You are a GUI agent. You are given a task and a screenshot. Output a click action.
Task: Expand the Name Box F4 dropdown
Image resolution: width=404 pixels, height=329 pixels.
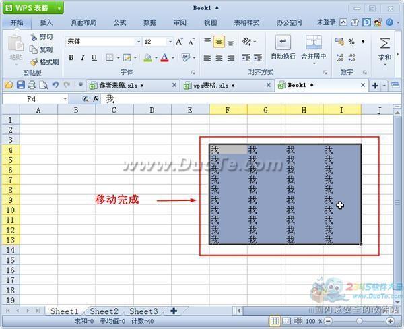coord(66,98)
